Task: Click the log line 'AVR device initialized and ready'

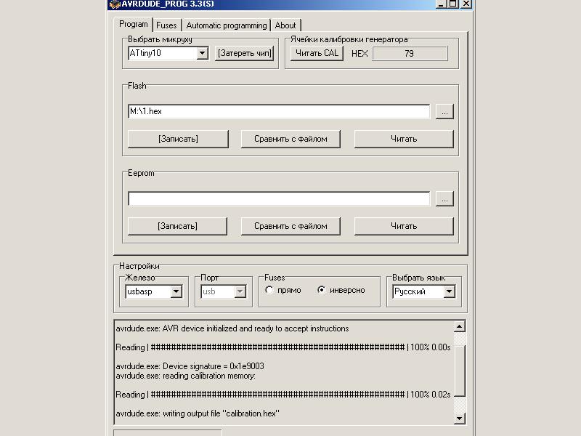Action: point(232,328)
